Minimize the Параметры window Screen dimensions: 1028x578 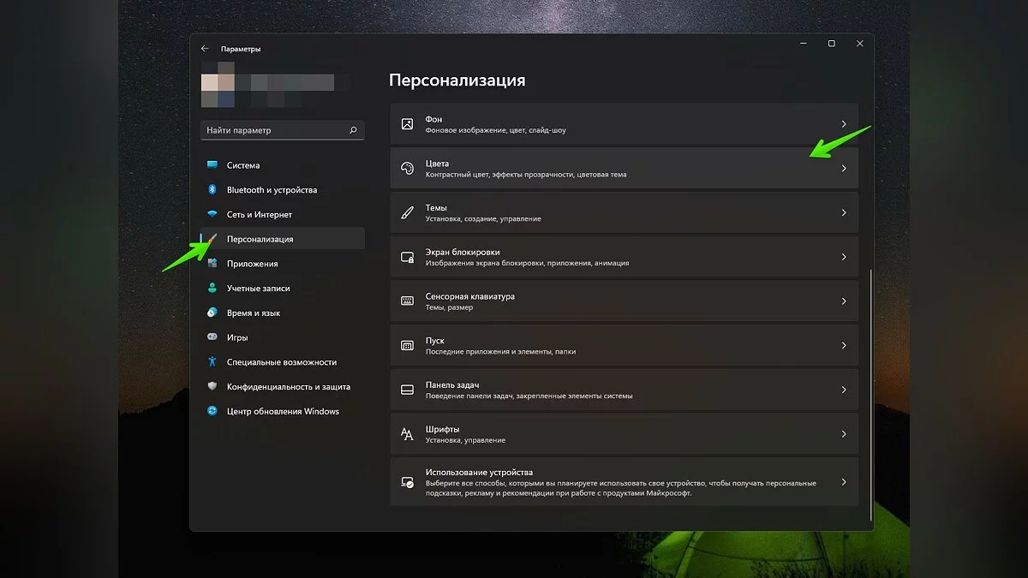point(804,44)
